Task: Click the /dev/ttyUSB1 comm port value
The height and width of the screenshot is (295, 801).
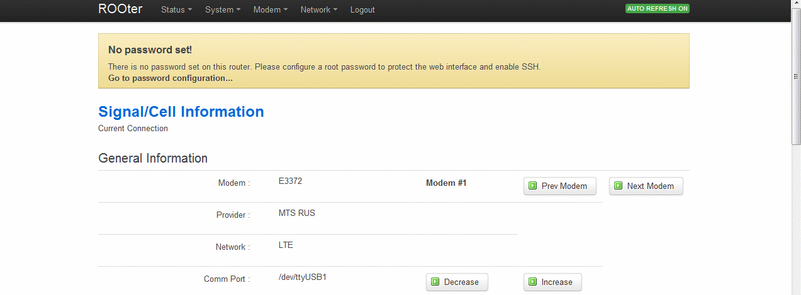Action: pos(303,277)
